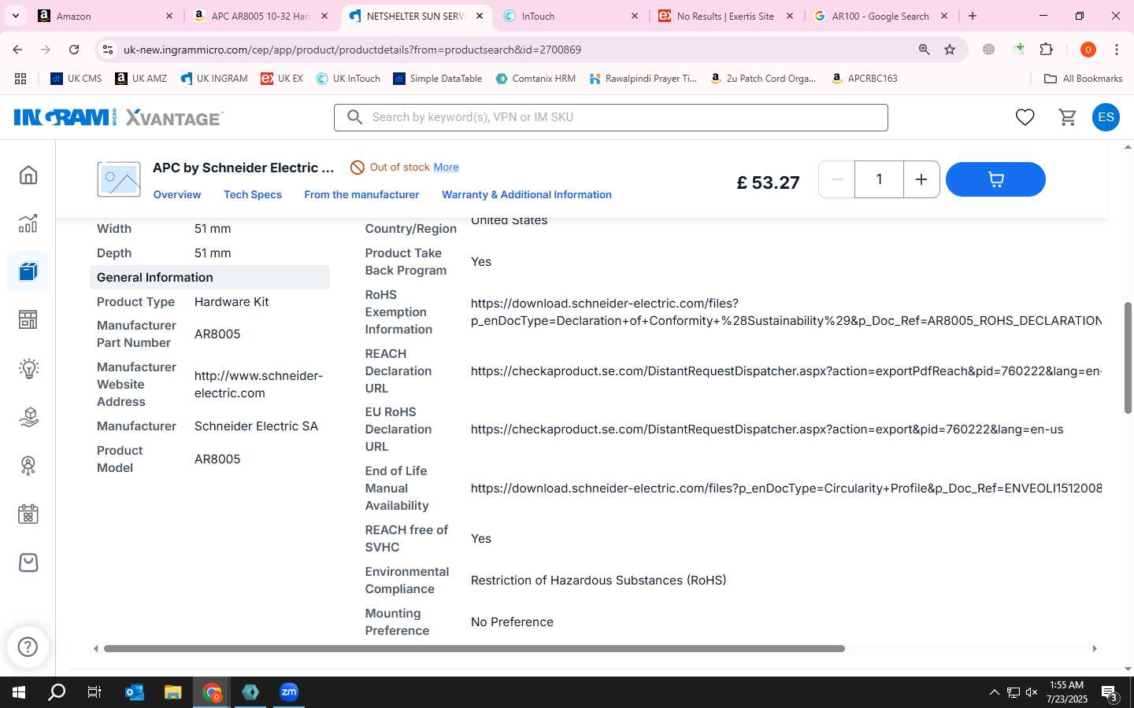The image size is (1134, 708).
Task: Open the lightbulb insights icon in sidebar
Action: [x=28, y=368]
